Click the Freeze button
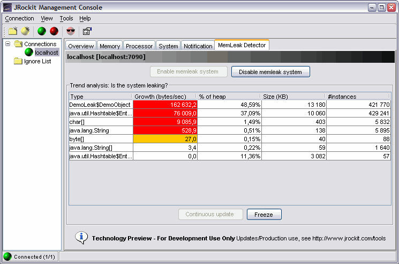This screenshot has height=264, width=399. 264,214
